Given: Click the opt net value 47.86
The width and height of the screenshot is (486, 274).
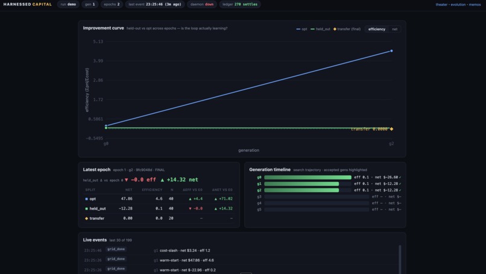Looking at the screenshot, I should pos(127,199).
